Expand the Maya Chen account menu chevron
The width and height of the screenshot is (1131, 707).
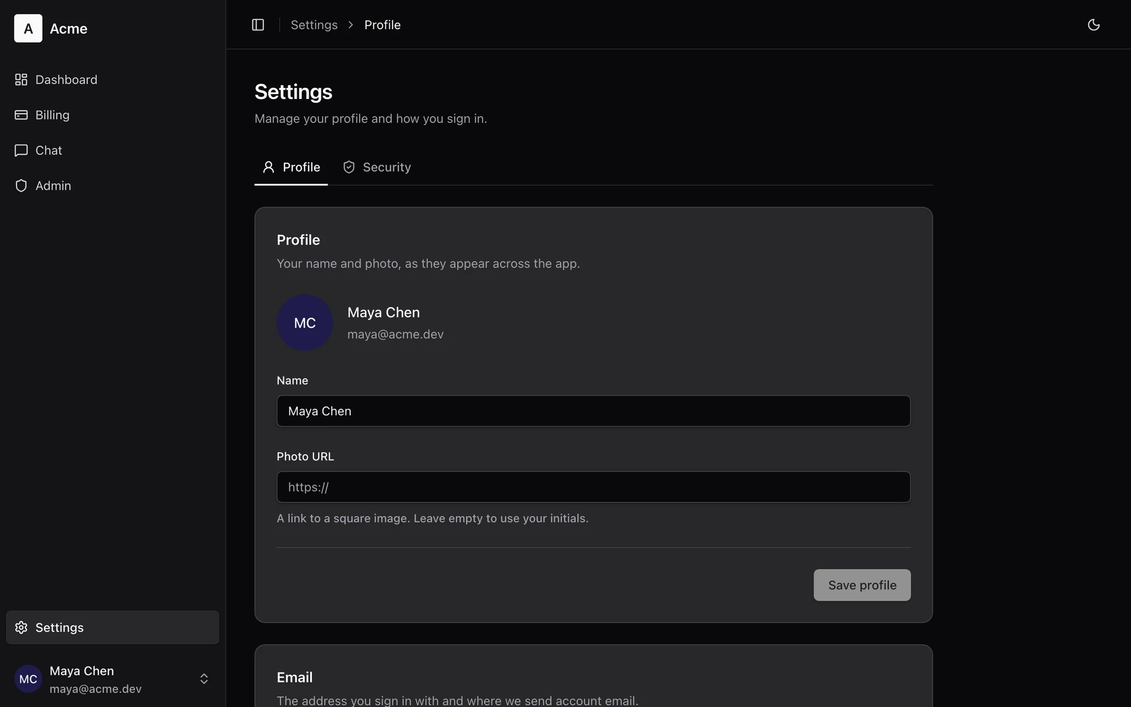pos(204,679)
